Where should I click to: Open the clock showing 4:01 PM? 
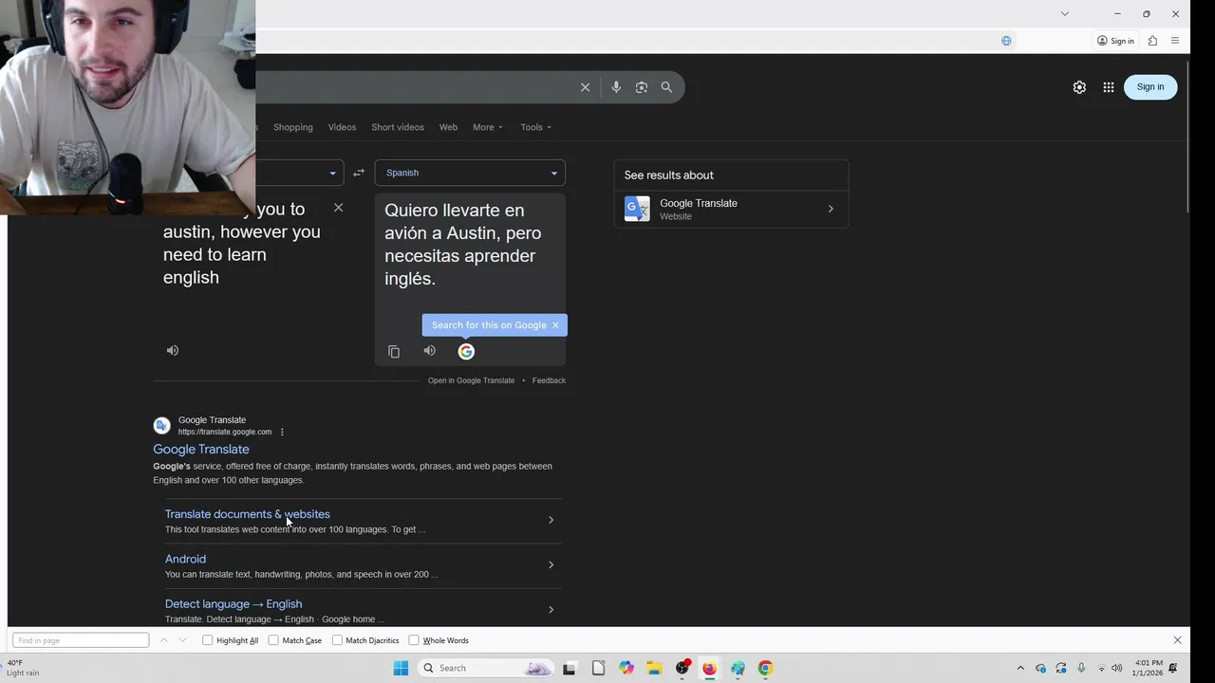pos(1148,668)
